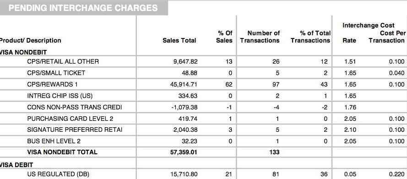
Task: Select the 133 transactions total cell
Action: (x=275, y=152)
